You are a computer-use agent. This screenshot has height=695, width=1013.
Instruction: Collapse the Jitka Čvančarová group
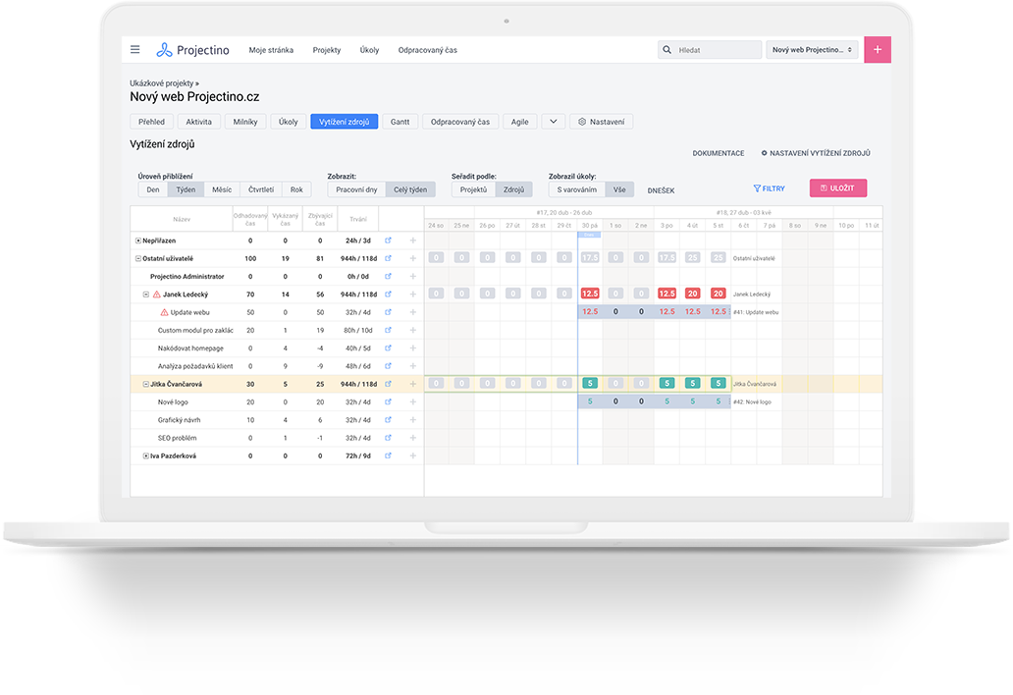coord(145,384)
